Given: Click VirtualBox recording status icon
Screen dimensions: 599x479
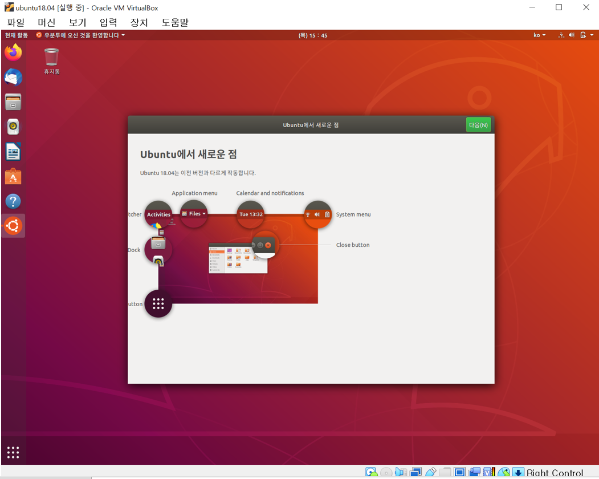Looking at the screenshot, I should tap(474, 473).
